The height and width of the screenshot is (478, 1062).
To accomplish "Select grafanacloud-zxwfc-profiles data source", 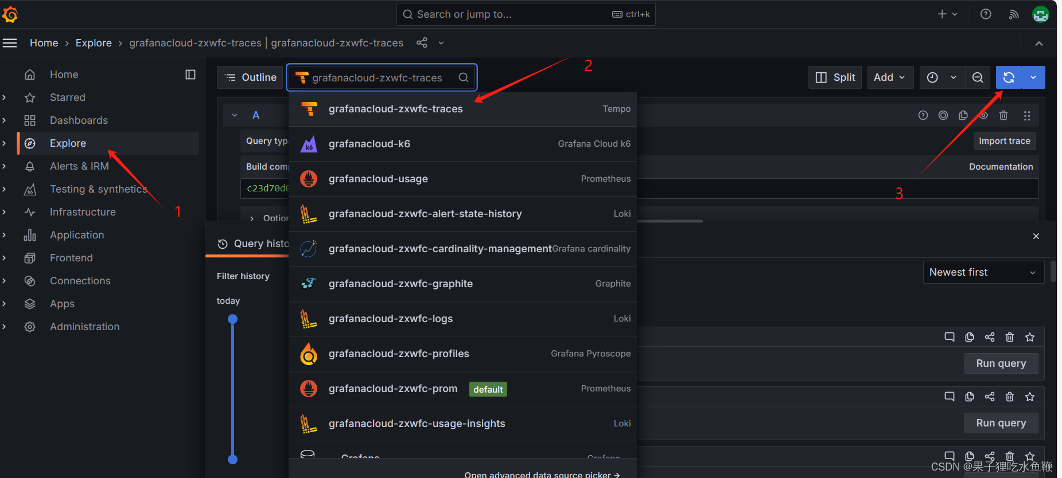I will pyautogui.click(x=462, y=354).
